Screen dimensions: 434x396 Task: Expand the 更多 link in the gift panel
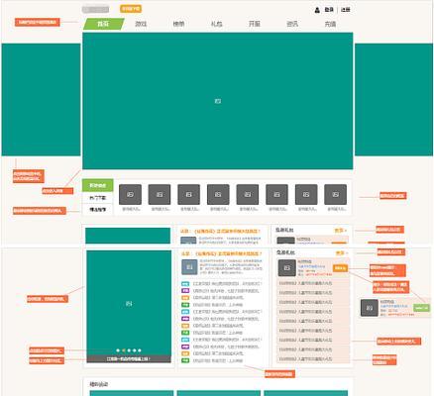(342, 252)
